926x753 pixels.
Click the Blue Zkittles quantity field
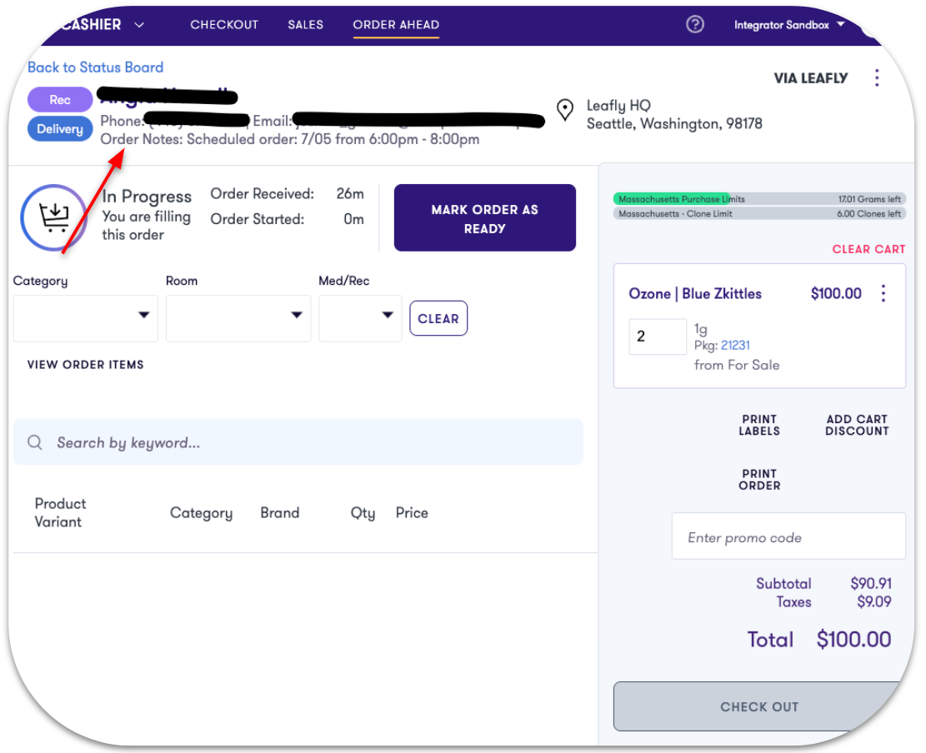(x=658, y=337)
